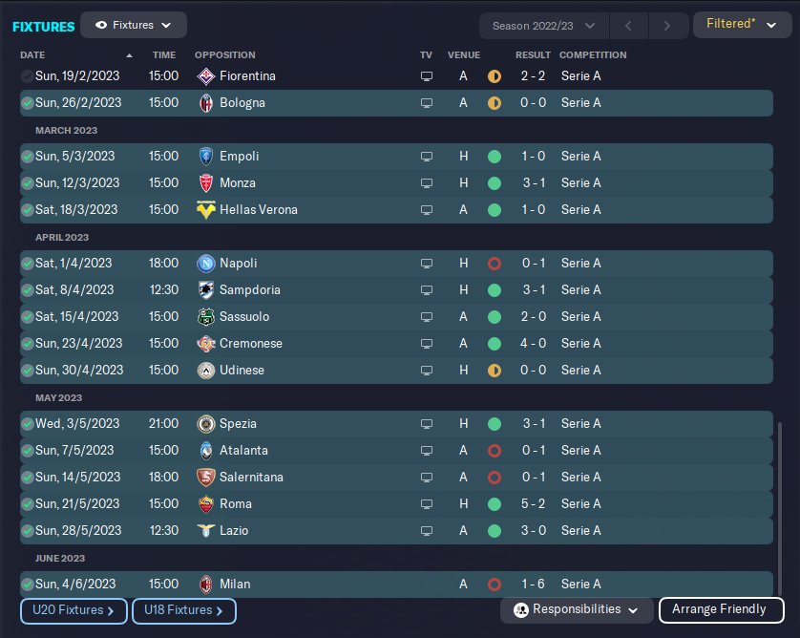Click the Fiorentina club badge icon

pos(205,75)
